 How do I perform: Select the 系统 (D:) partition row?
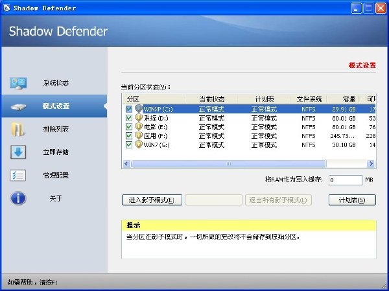click(249, 118)
